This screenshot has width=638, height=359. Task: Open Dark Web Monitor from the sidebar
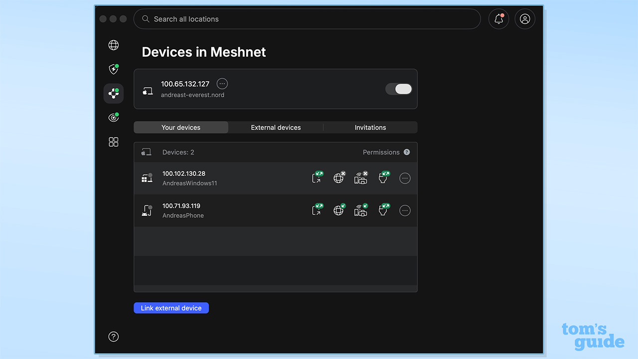(113, 117)
